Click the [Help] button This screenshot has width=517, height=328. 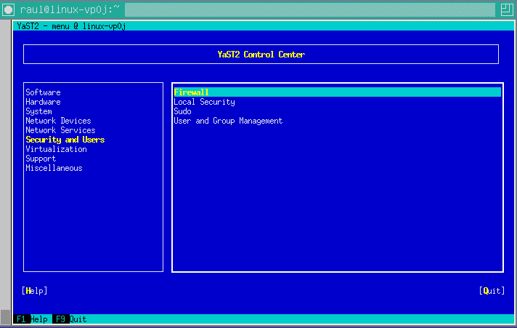tap(35, 291)
